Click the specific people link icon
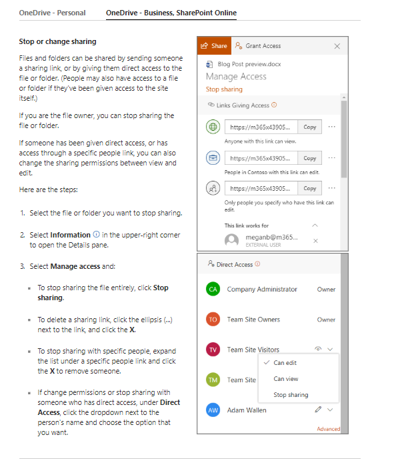This screenshot has width=404, height=459. pyautogui.click(x=213, y=188)
